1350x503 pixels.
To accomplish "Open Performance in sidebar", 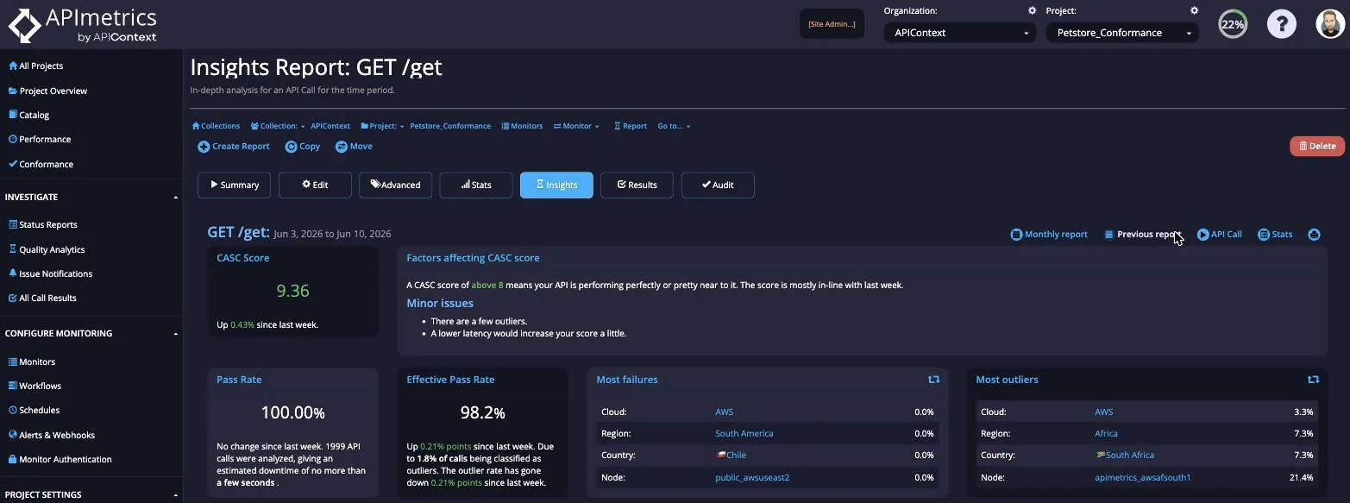I will pos(40,139).
